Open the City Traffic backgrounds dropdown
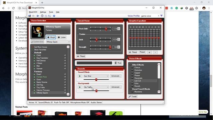Image resolution: width=213 pixels, height=120 pixels. pyautogui.click(x=107, y=87)
